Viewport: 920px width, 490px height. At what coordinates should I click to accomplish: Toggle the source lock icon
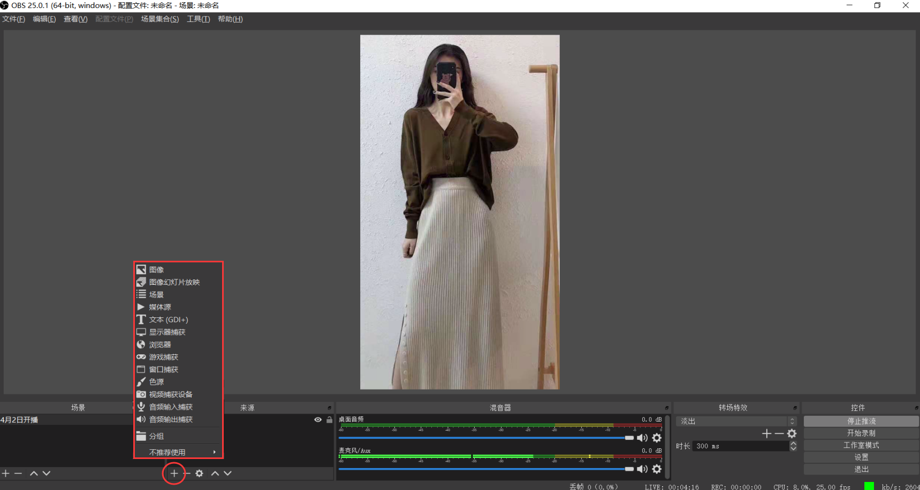pos(329,420)
